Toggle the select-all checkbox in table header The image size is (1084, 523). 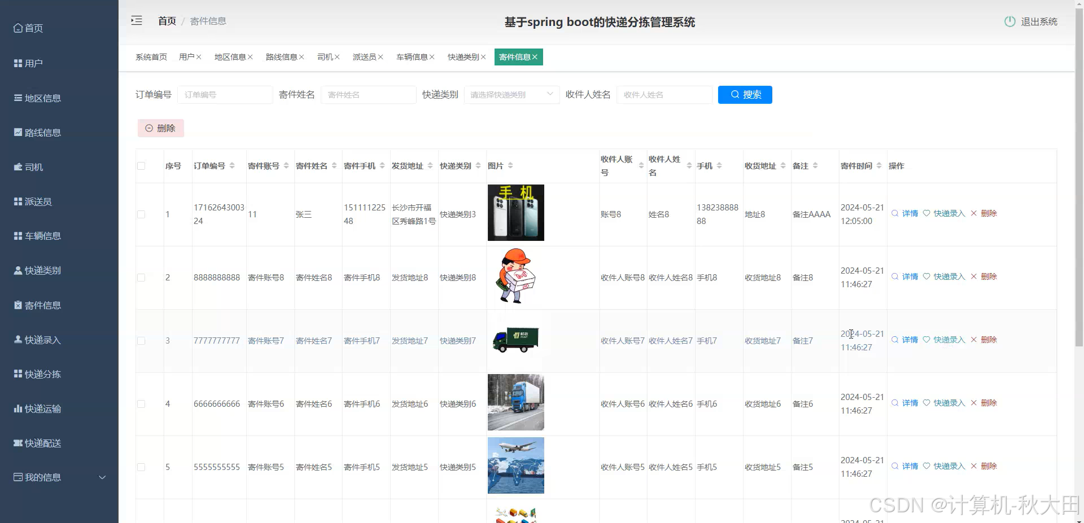click(141, 166)
